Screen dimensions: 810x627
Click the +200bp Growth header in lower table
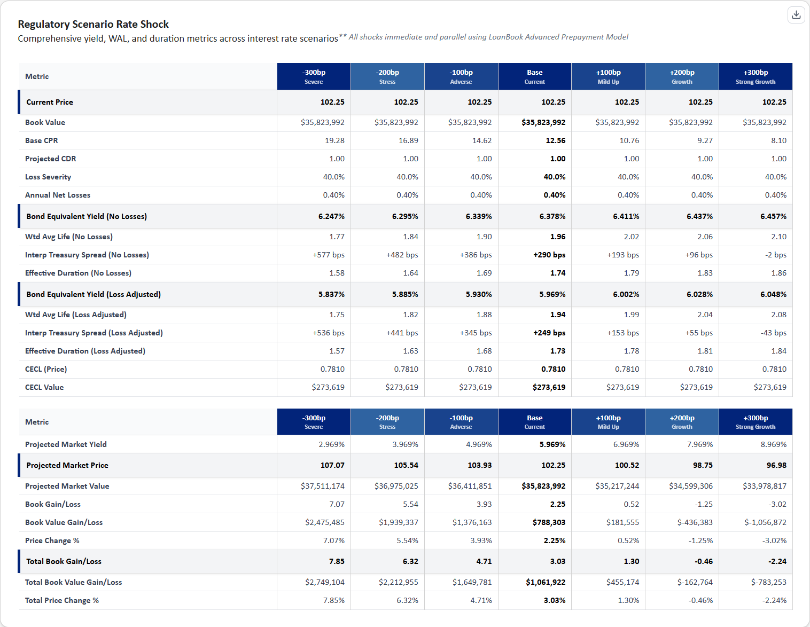click(682, 422)
